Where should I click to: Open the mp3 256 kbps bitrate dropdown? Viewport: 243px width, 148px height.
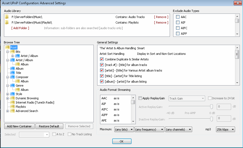click(226, 129)
